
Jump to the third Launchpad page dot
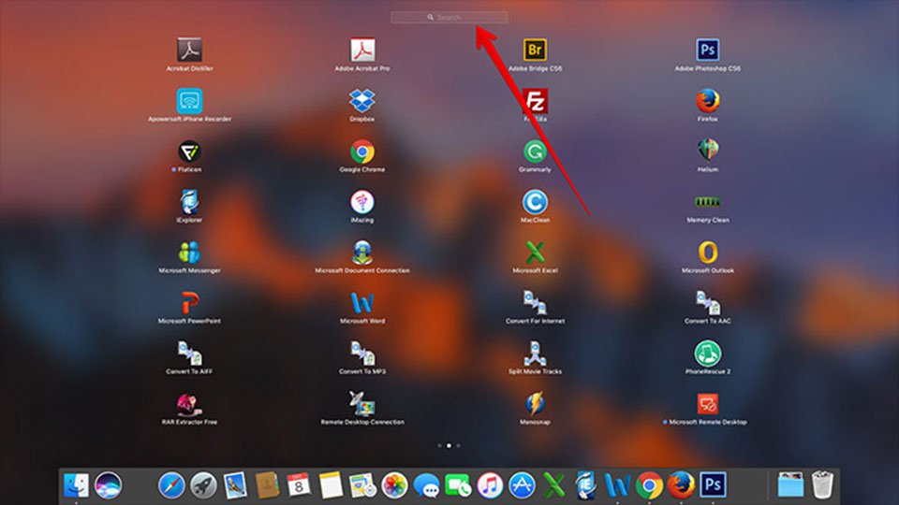458,445
